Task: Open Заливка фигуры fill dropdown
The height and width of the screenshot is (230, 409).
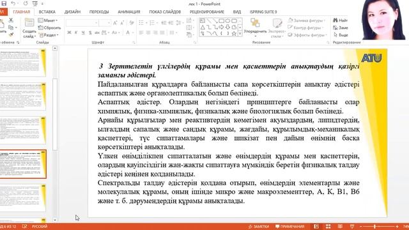Action: 307,20
